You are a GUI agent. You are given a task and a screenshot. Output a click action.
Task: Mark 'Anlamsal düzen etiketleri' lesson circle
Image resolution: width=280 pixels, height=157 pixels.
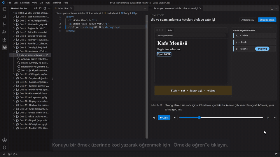(x=19, y=59)
